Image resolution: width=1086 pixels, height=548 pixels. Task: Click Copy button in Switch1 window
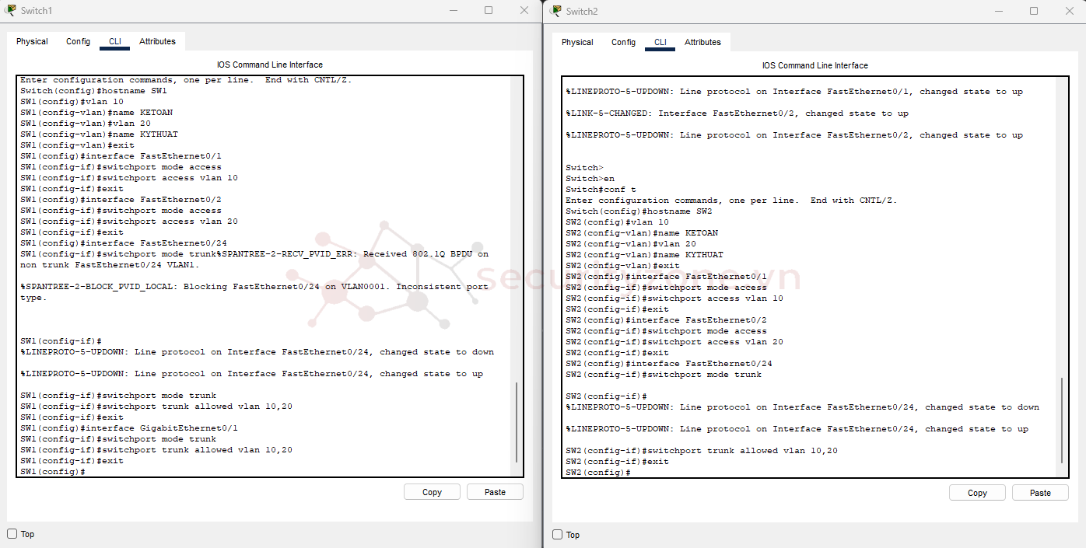coord(432,492)
